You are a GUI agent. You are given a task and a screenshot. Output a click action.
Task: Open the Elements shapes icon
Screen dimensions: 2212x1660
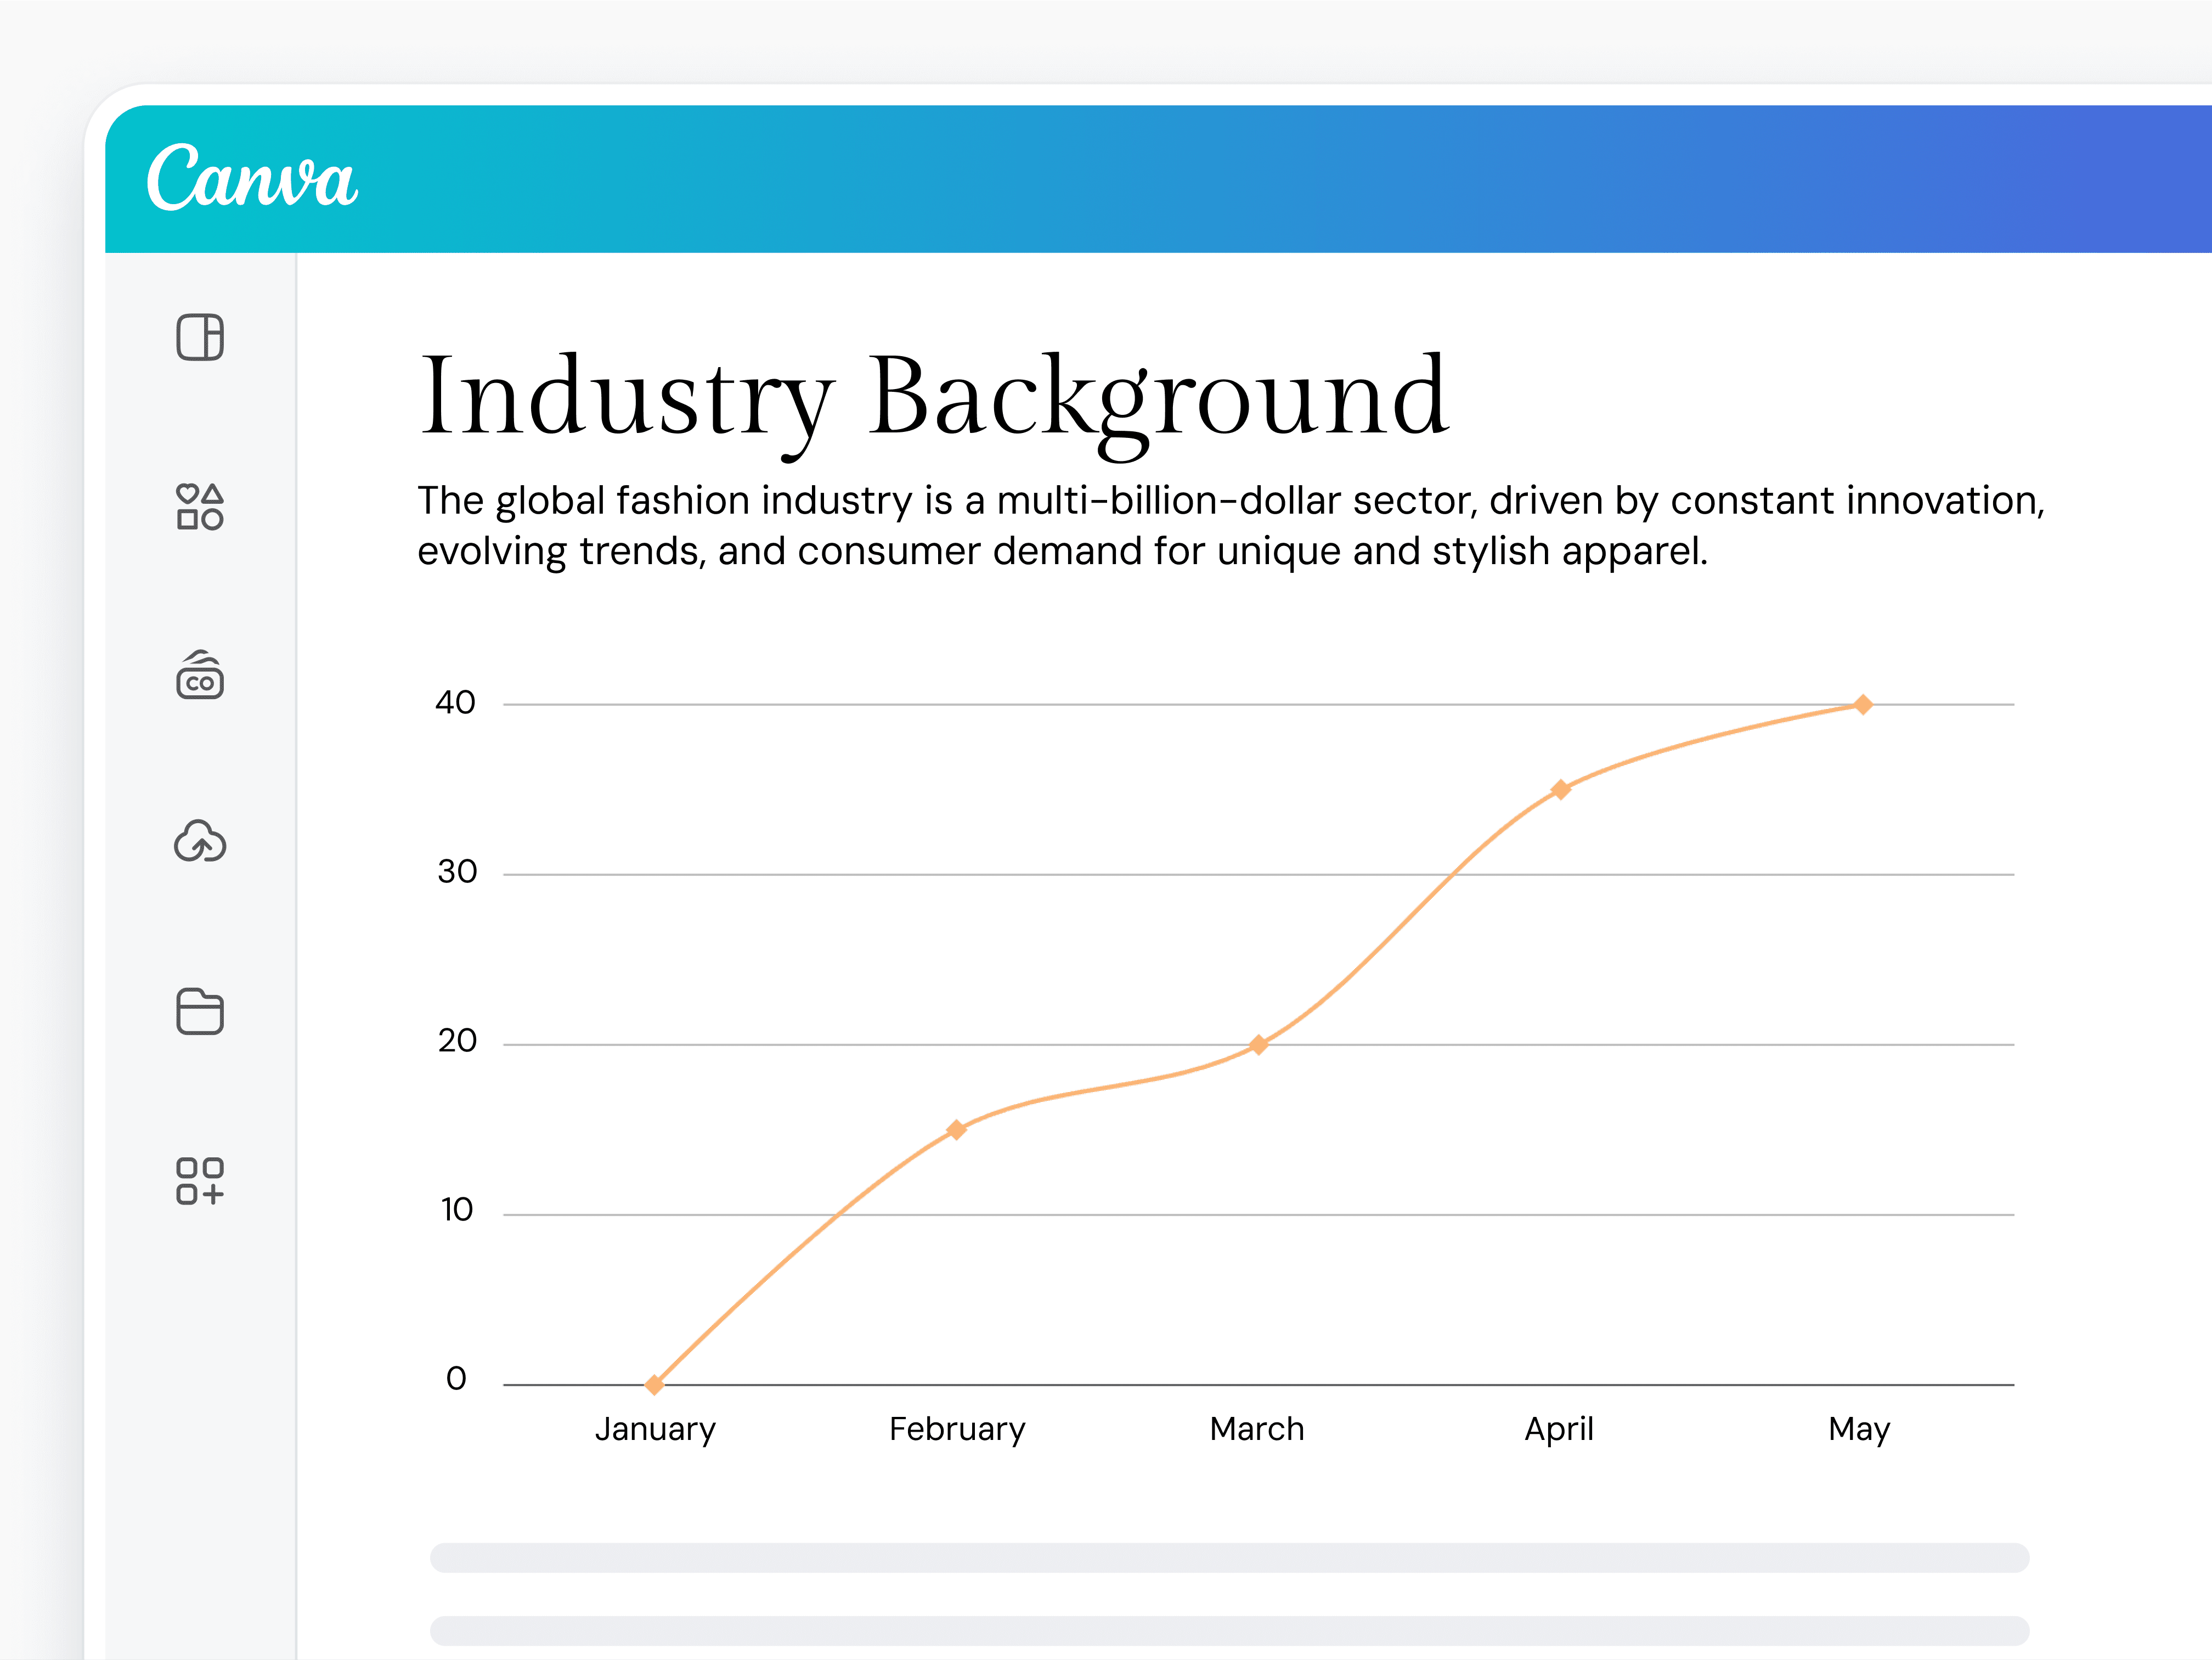point(200,506)
